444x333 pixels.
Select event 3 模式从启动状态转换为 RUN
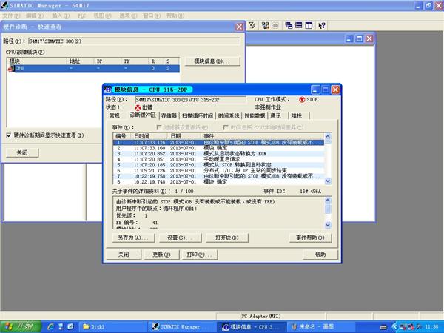218,154
